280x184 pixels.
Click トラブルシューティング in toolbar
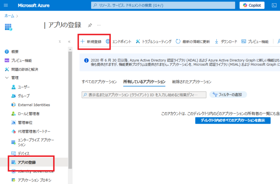[x=153, y=42]
